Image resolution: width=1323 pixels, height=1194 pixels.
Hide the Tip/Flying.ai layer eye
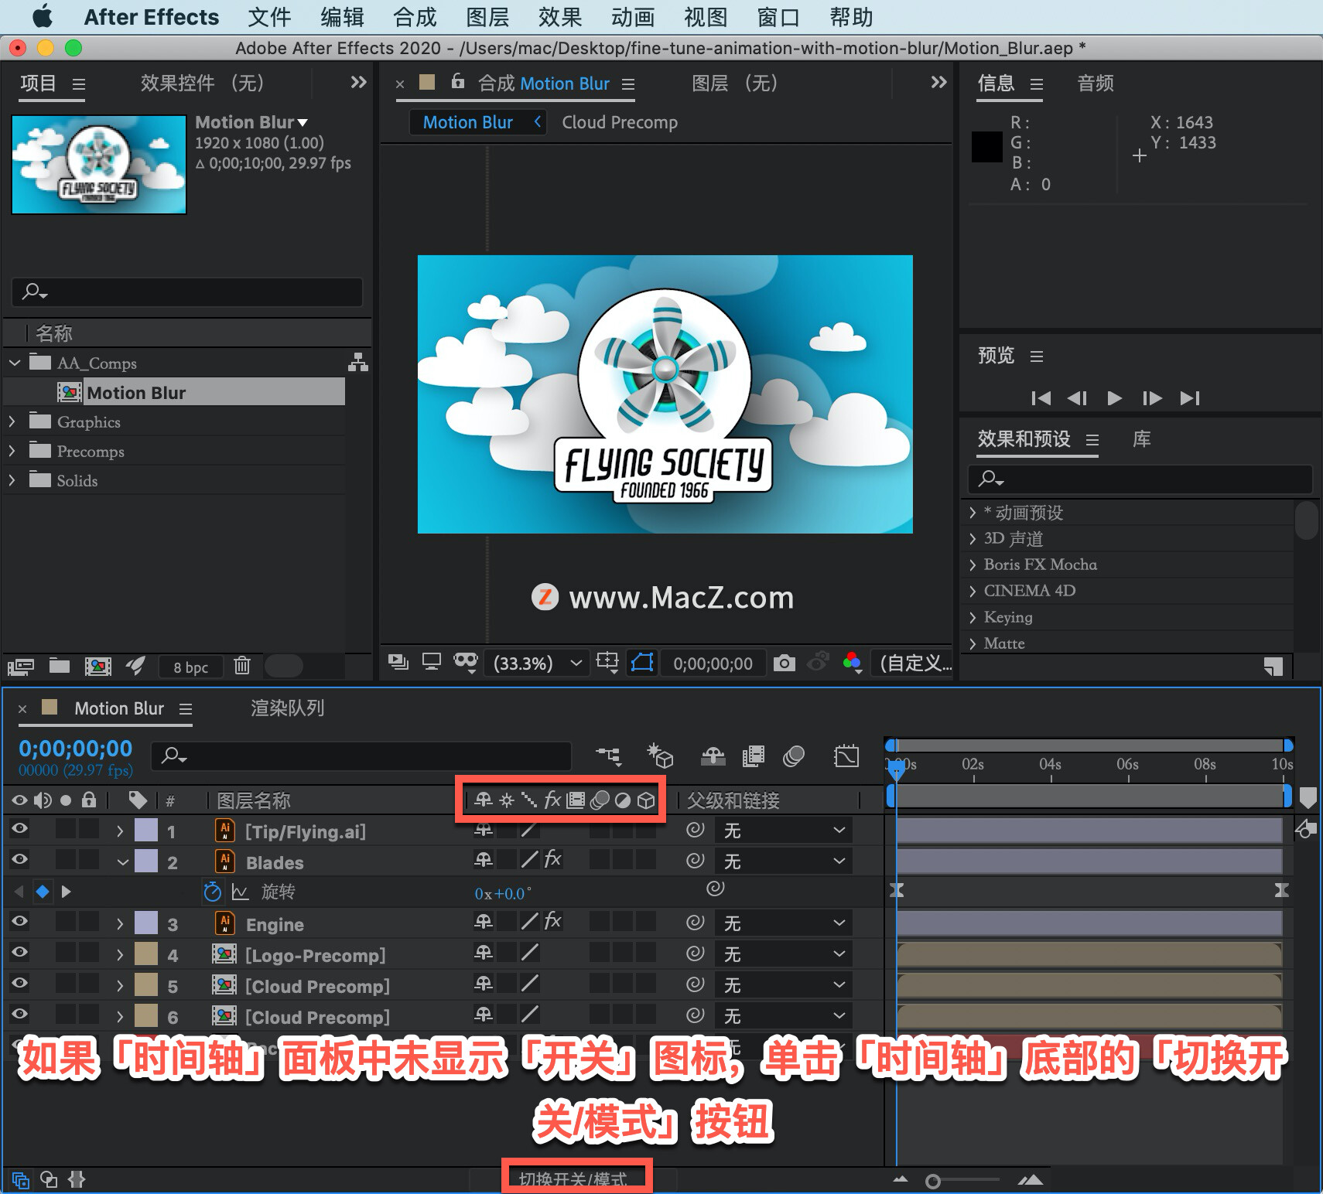pyautogui.click(x=20, y=828)
